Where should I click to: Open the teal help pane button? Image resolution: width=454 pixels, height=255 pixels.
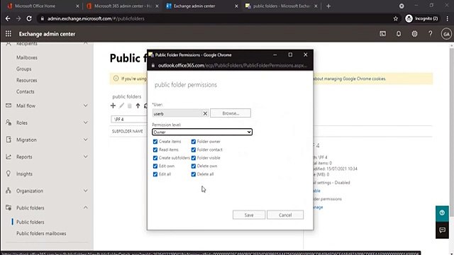(x=442, y=213)
